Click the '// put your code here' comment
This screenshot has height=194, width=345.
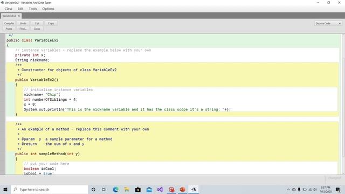[46, 164]
